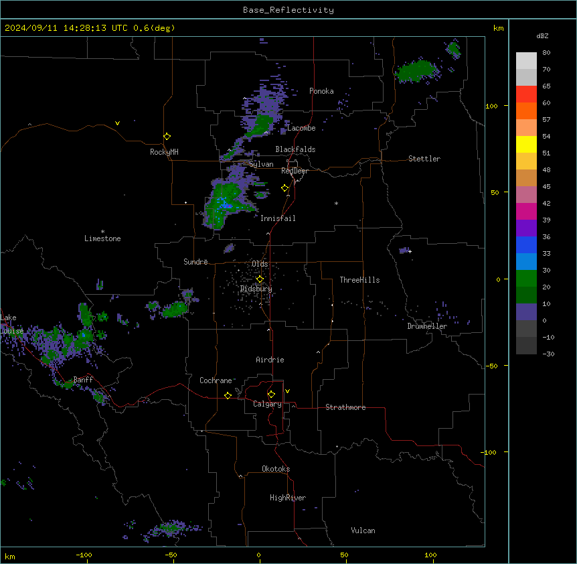Click the blue-core storm cell west of Innisfail

pos(224,204)
